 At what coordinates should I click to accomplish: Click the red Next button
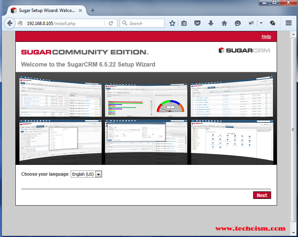(x=262, y=195)
